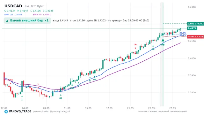This screenshot has width=204, height=115.
Task: Click the red EMA marker near 02.09
Action: [x=11, y=80]
